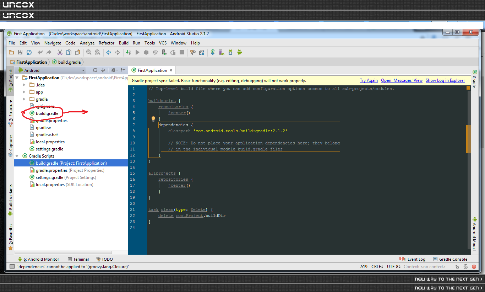Viewport: 485px width, 292px height.
Task: Open the AVD Manager icon
Action: click(x=222, y=52)
